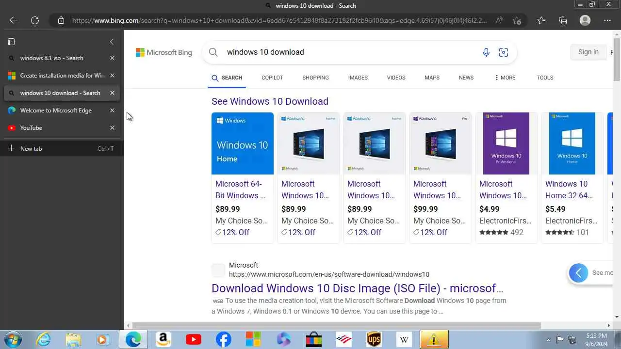This screenshot has height=349, width=621.
Task: Open the TOOLS search option
Action: [545, 78]
